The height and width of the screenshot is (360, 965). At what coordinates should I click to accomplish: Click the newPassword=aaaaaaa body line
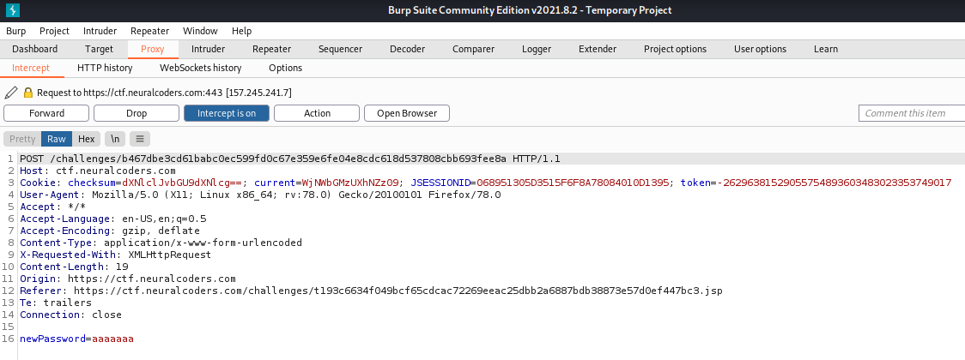point(77,339)
